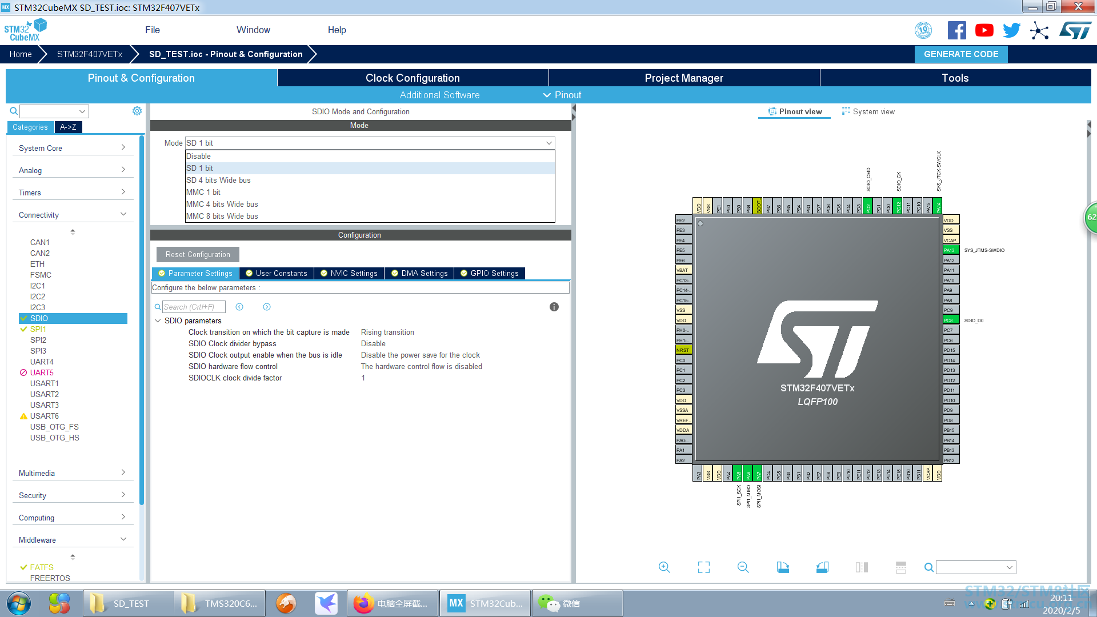
Task: Click Reset Configuration button
Action: 198,254
